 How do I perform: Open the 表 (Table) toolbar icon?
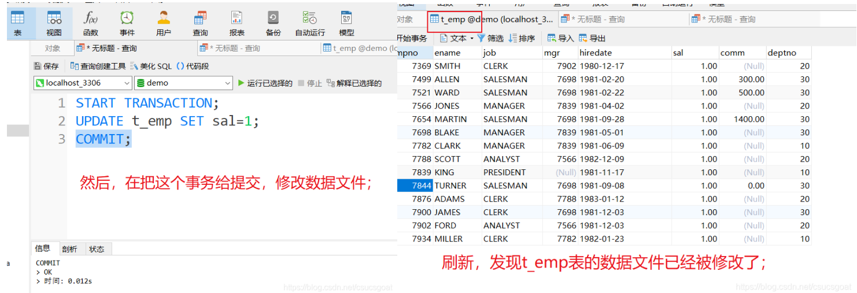pyautogui.click(x=17, y=23)
